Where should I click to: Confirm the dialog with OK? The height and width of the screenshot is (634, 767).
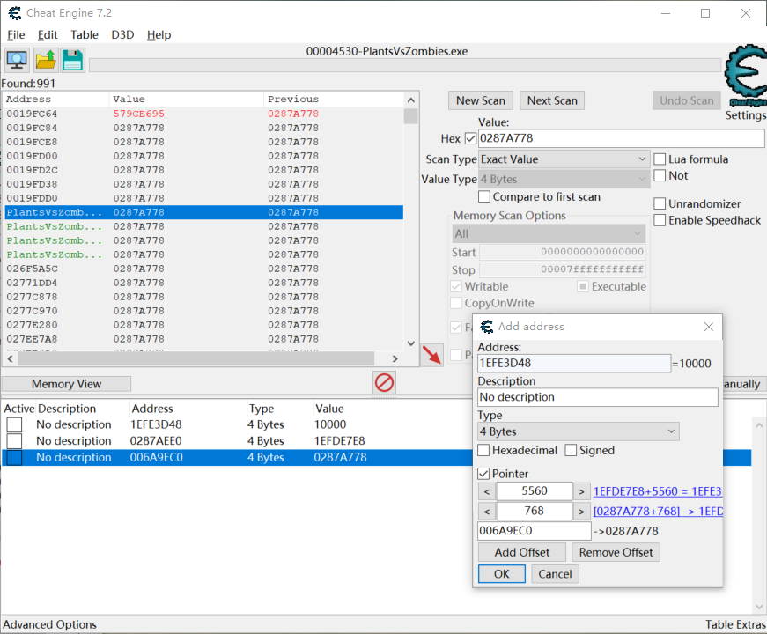[501, 574]
